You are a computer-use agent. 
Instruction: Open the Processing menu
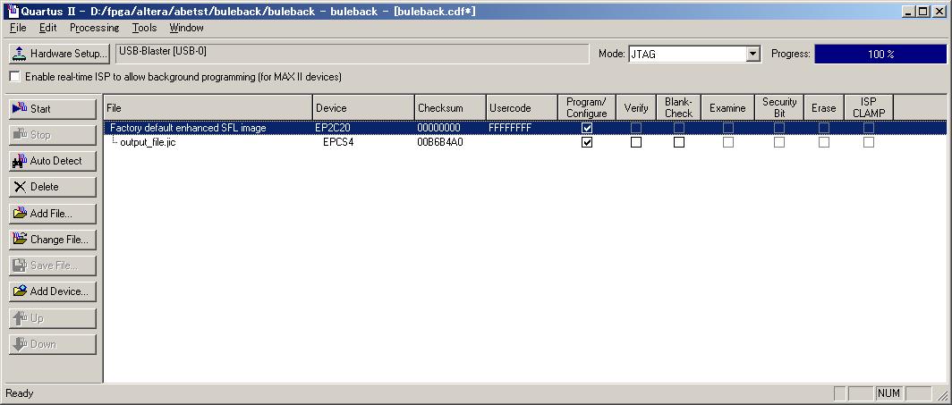(94, 28)
